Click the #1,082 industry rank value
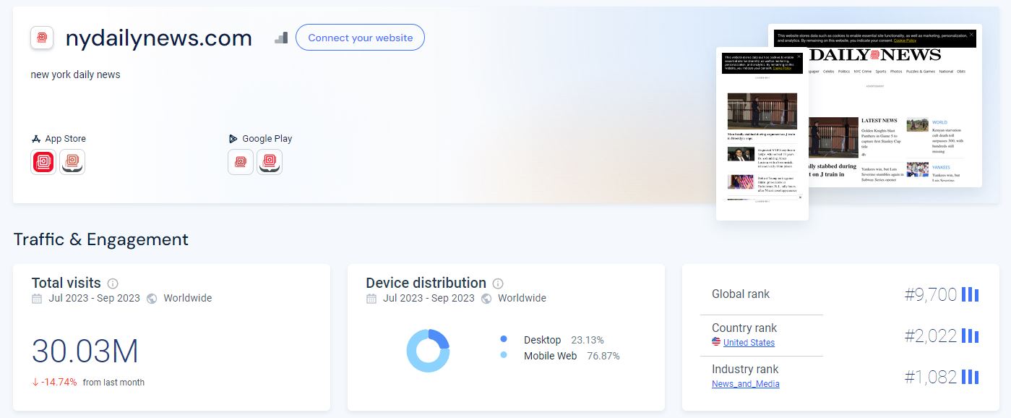 tap(931, 377)
